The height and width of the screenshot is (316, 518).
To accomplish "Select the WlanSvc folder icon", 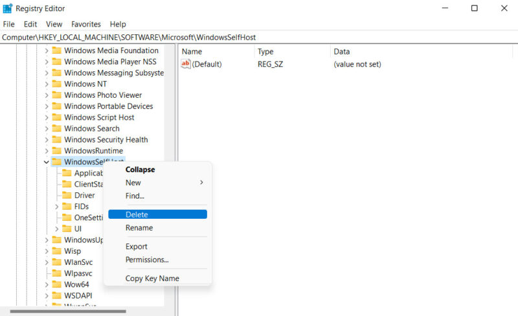I will tap(57, 262).
